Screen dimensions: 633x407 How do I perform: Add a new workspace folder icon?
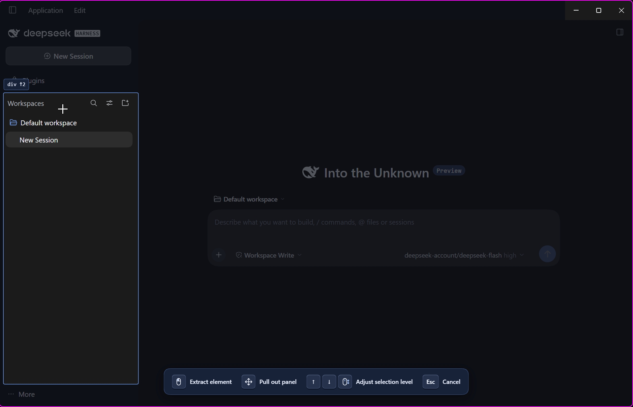click(125, 103)
